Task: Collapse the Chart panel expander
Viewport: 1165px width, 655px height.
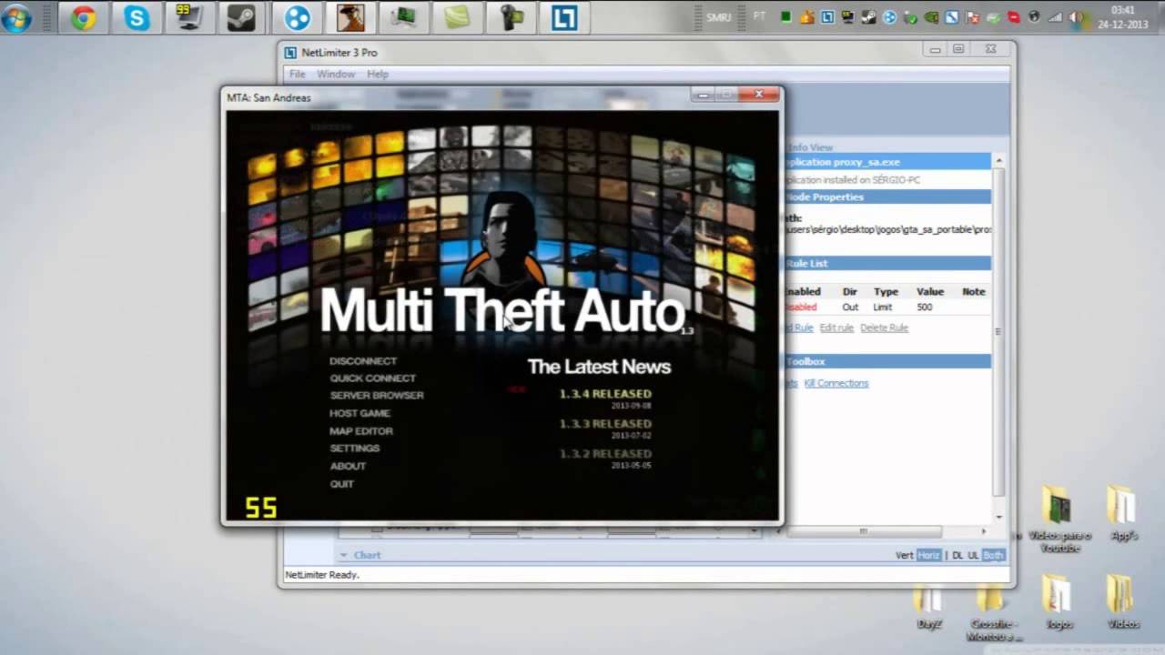Action: (344, 555)
